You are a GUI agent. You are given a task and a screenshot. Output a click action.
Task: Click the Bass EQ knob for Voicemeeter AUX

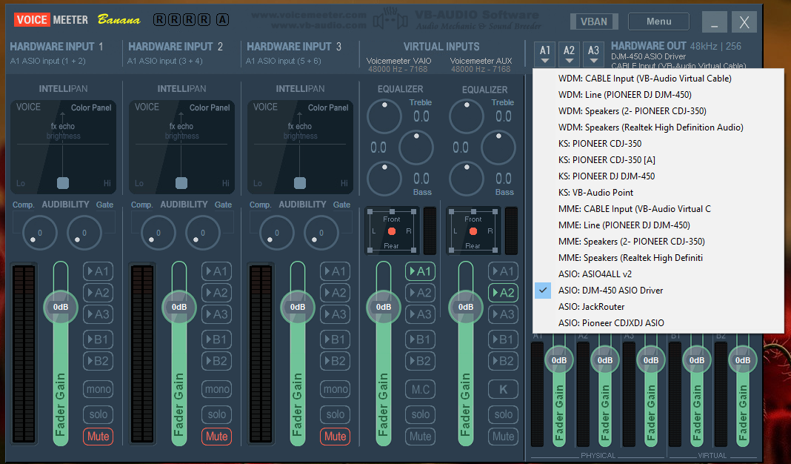467,179
